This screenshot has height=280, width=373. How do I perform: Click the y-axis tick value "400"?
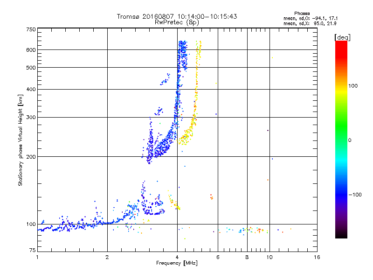click(31, 90)
